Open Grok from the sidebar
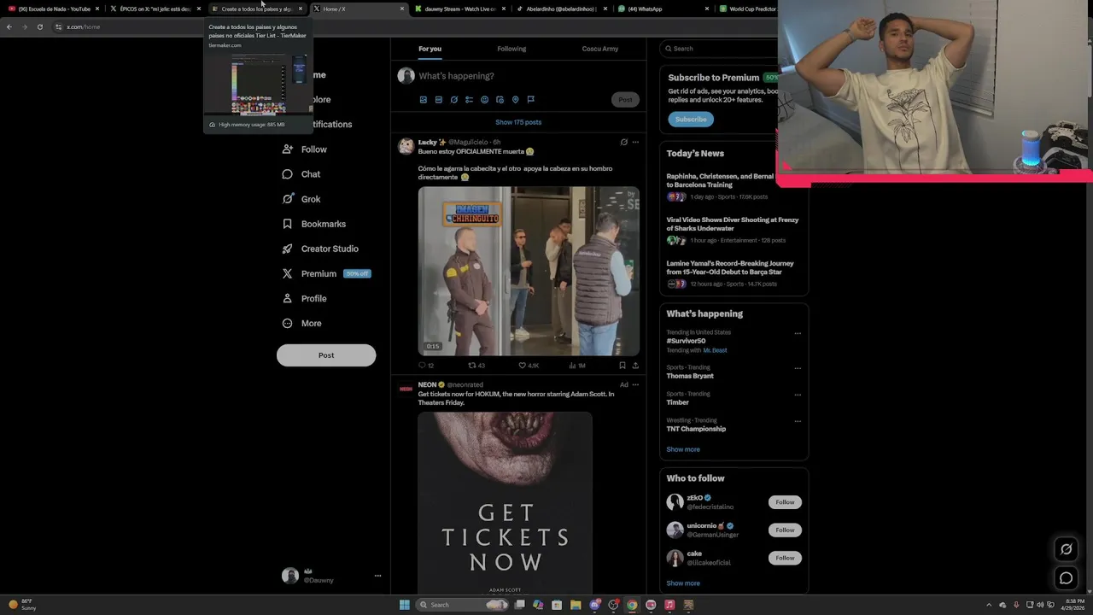 301,199
